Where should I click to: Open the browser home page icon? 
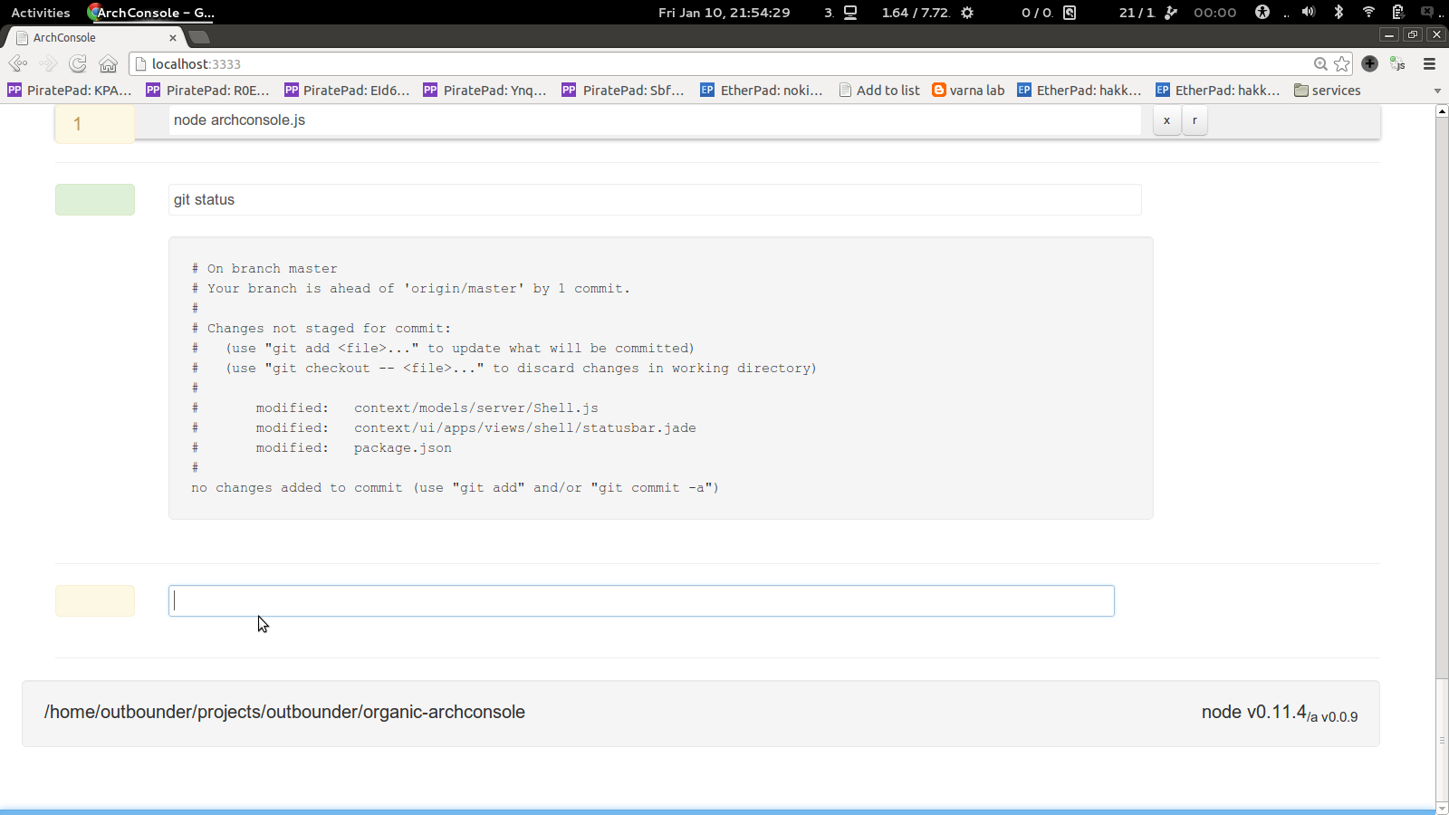click(x=108, y=63)
